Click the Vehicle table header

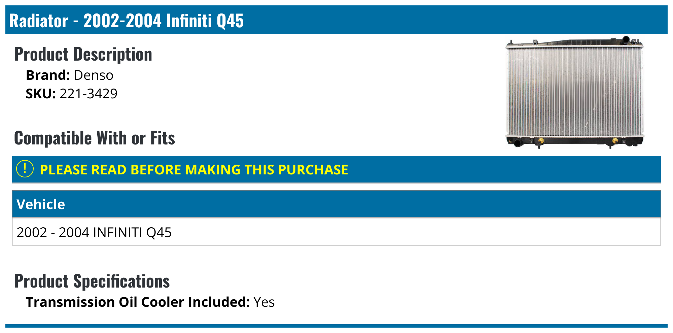tap(41, 204)
